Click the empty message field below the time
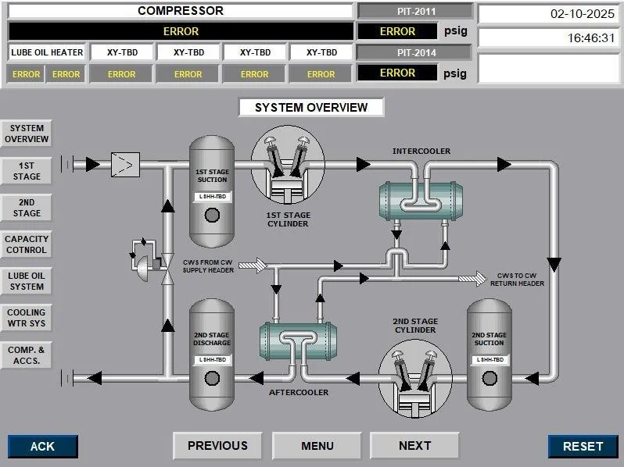Screen dimensions: 624x467 click(549, 69)
